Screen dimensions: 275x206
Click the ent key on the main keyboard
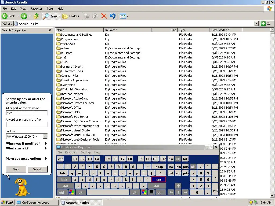pos(158,179)
